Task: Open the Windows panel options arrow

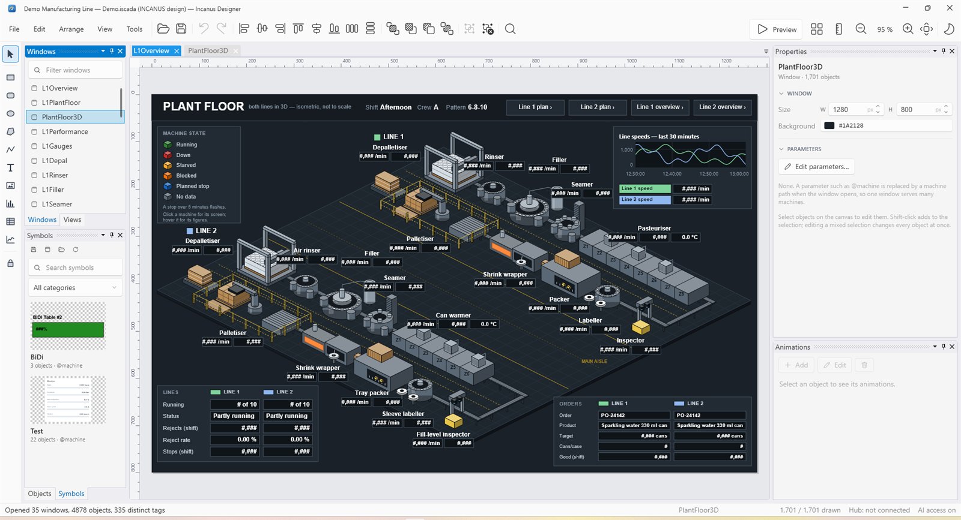Action: pyautogui.click(x=103, y=51)
